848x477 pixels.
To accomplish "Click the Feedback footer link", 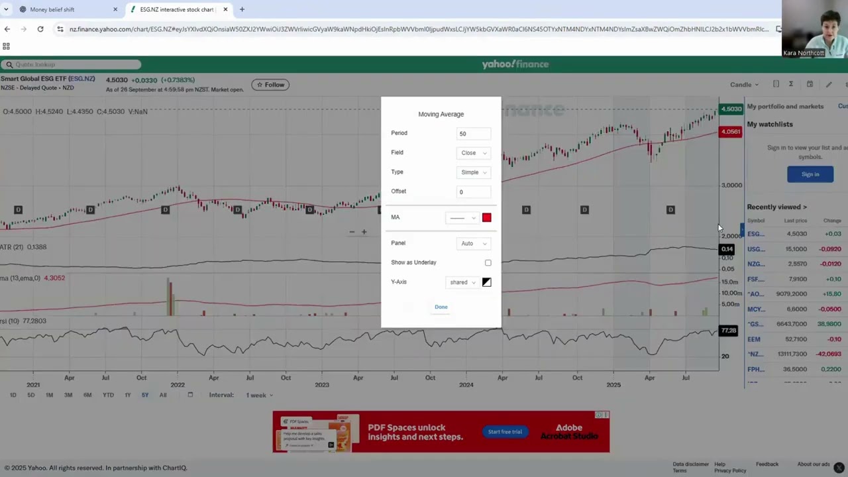I will [x=767, y=464].
